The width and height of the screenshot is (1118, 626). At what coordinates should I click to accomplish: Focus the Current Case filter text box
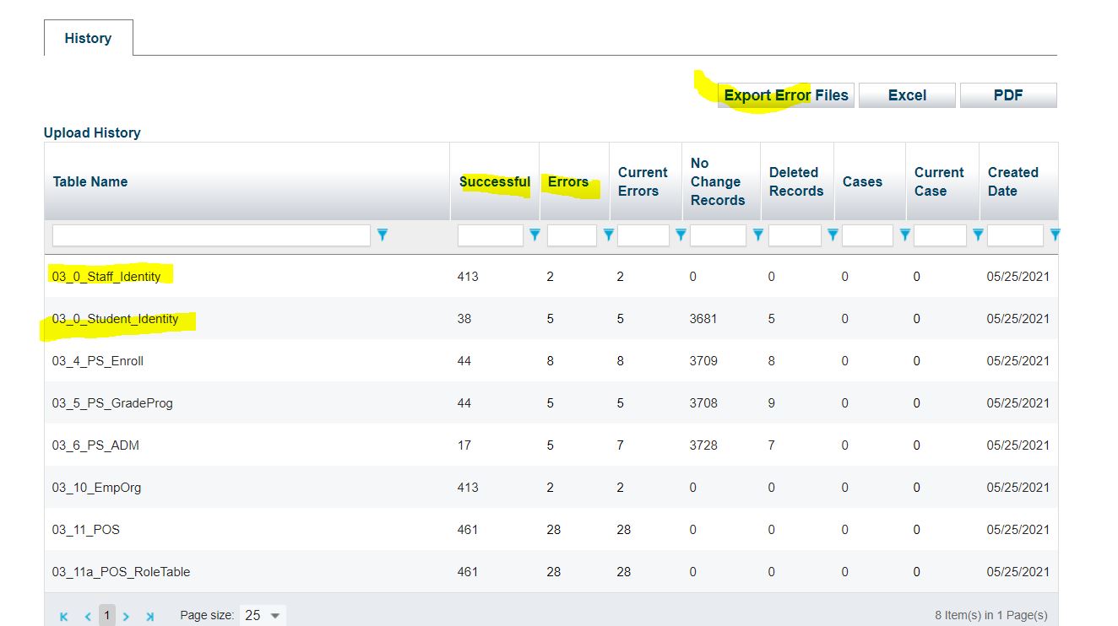[940, 235]
